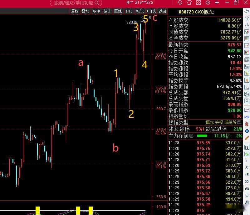Click the 938.4 80.9% axis label
The image size is (250, 215).
pos(160,56)
